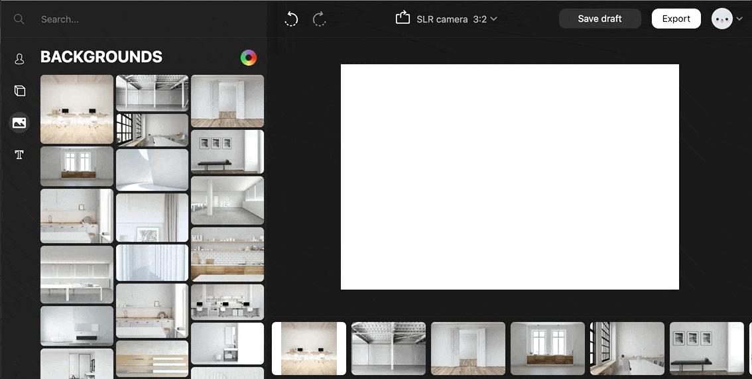Focus the Search input field
This screenshot has width=752, height=379.
(149, 19)
